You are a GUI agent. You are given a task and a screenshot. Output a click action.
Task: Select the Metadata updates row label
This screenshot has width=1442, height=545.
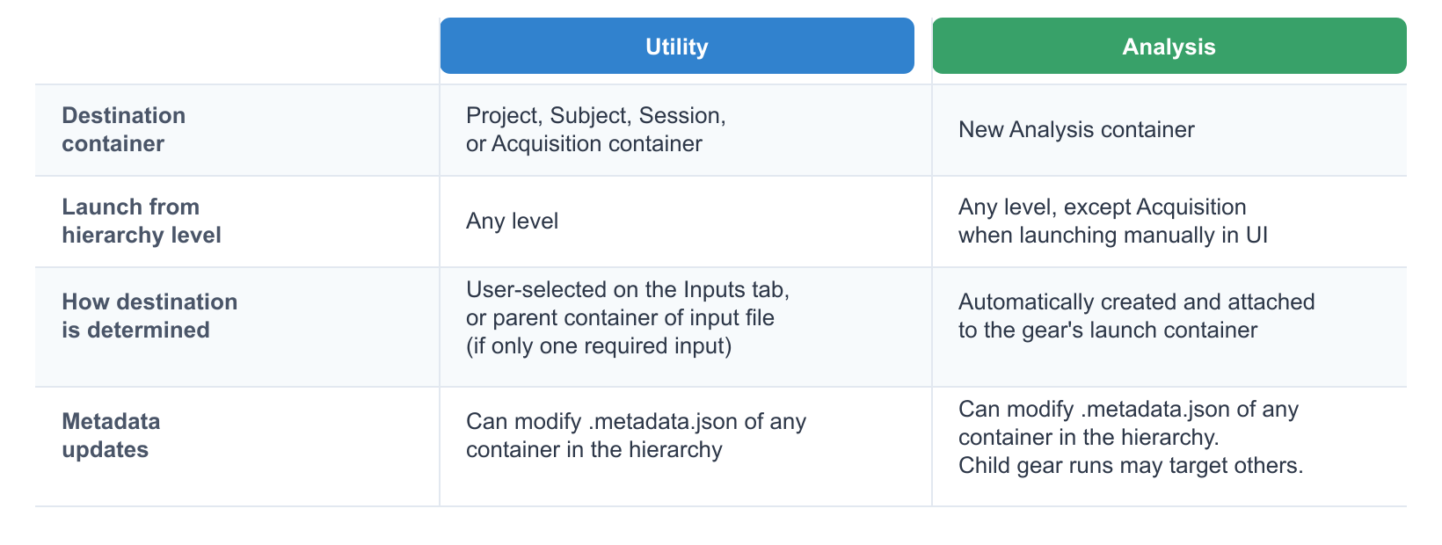click(x=111, y=435)
